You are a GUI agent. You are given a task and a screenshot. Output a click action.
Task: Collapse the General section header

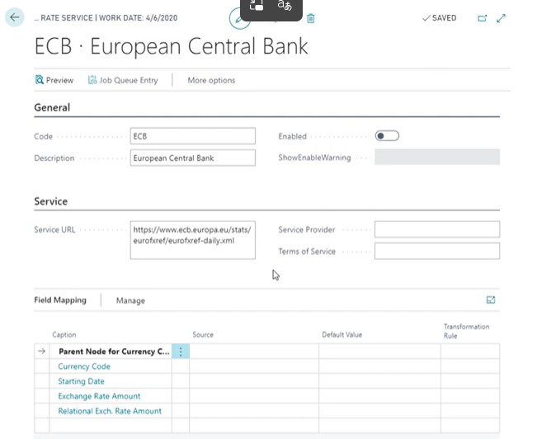click(x=52, y=107)
